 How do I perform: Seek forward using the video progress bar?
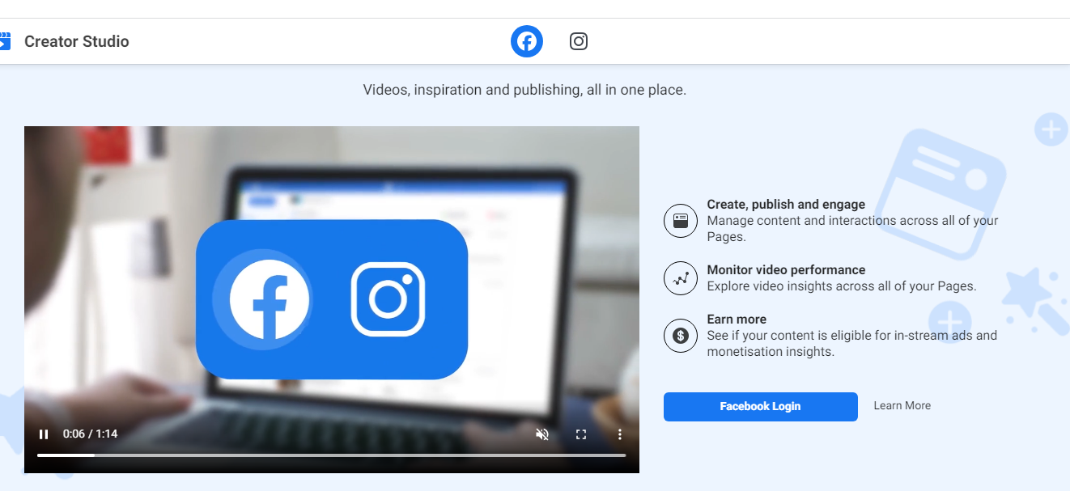tap(324, 455)
